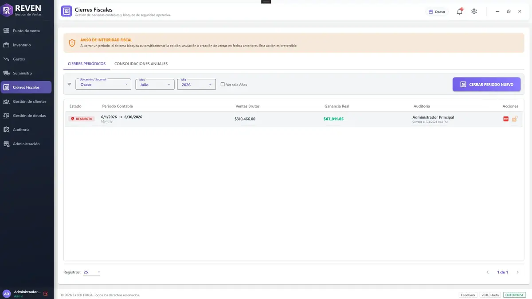Open settings gear in header
Viewport: 532px width, 299px height.
pos(474,12)
